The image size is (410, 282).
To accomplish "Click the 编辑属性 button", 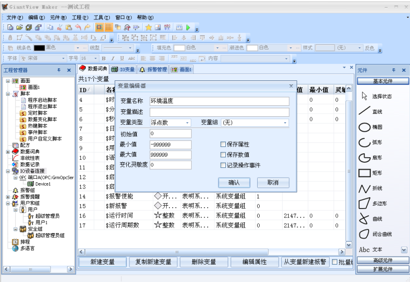I will click(254, 262).
